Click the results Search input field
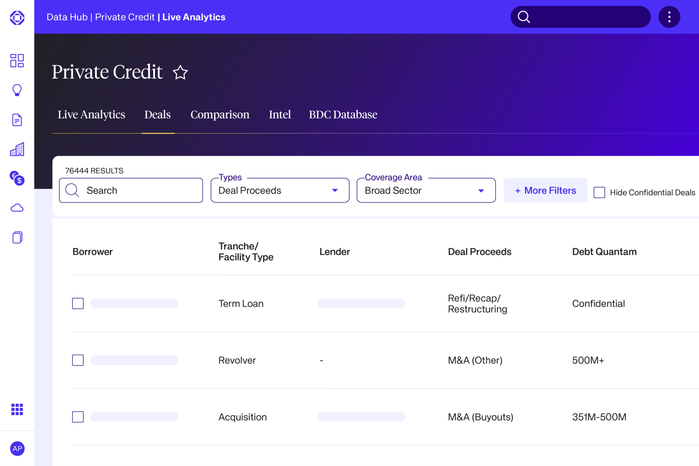Viewport: 699px width, 466px height. pos(131,190)
